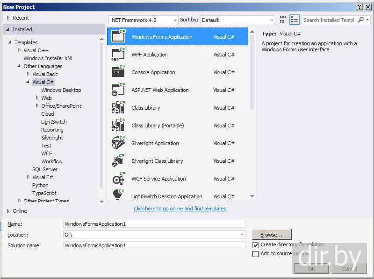This screenshot has width=374, height=279.
Task: Uncheck Create directory for solution
Action: click(x=255, y=245)
